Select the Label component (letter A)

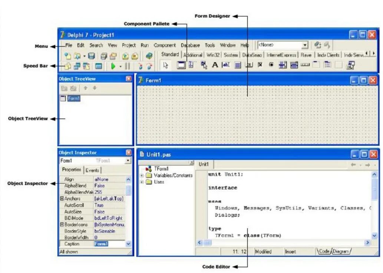[215, 65]
